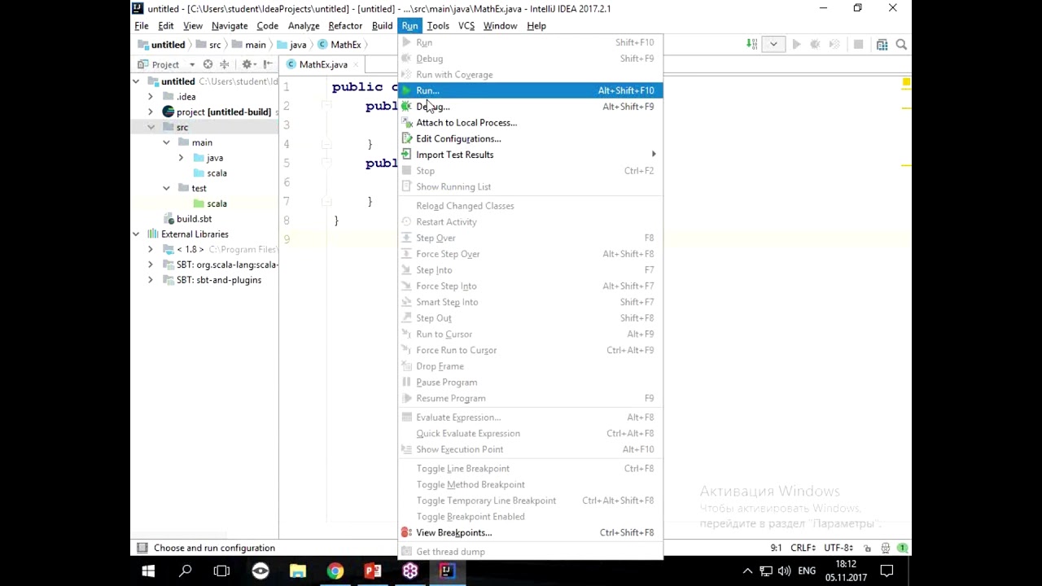Collapse the test folder
The width and height of the screenshot is (1042, 586).
click(x=166, y=188)
